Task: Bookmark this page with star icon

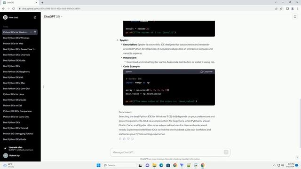Action: (281, 8)
